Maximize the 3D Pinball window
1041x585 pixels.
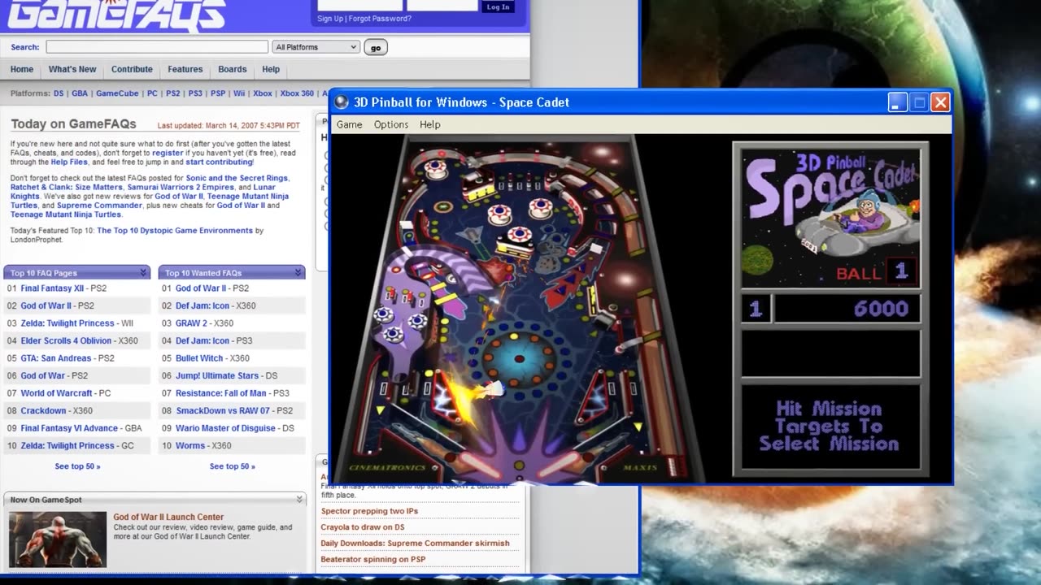(919, 102)
